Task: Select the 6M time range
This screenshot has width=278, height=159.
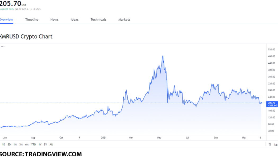Action: pyautogui.click(x=27, y=144)
